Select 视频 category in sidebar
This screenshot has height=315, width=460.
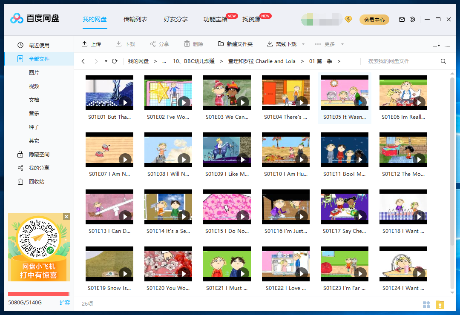[x=34, y=86]
